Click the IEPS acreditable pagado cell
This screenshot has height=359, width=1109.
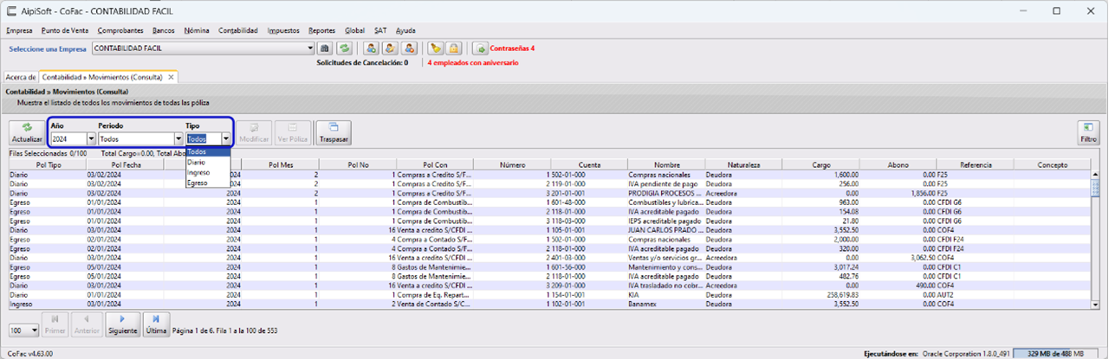click(x=666, y=221)
